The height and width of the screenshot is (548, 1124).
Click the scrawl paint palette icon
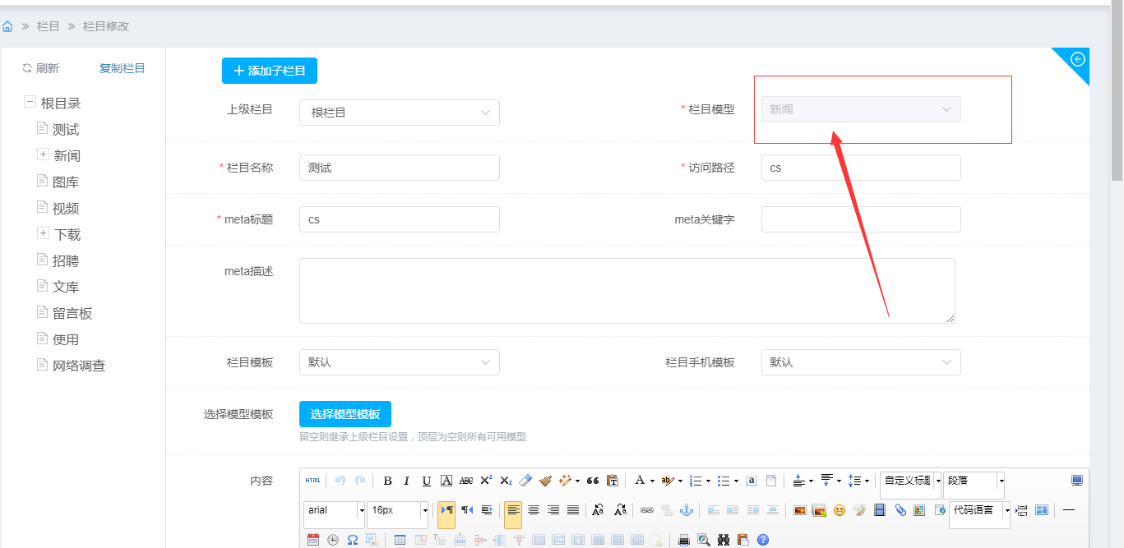[859, 510]
